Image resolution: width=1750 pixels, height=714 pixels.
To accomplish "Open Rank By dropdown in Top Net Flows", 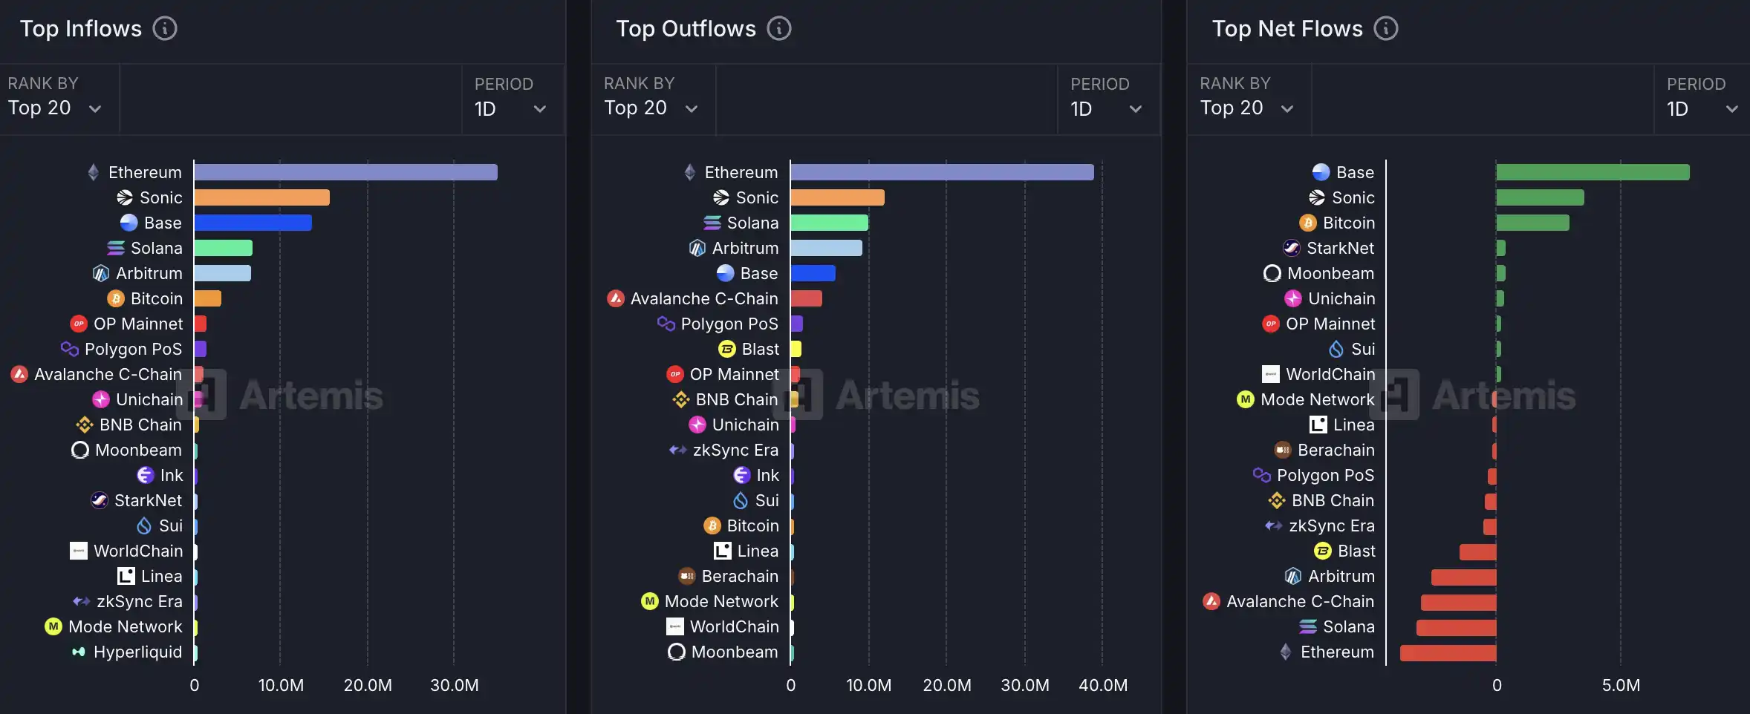I will tap(1248, 99).
